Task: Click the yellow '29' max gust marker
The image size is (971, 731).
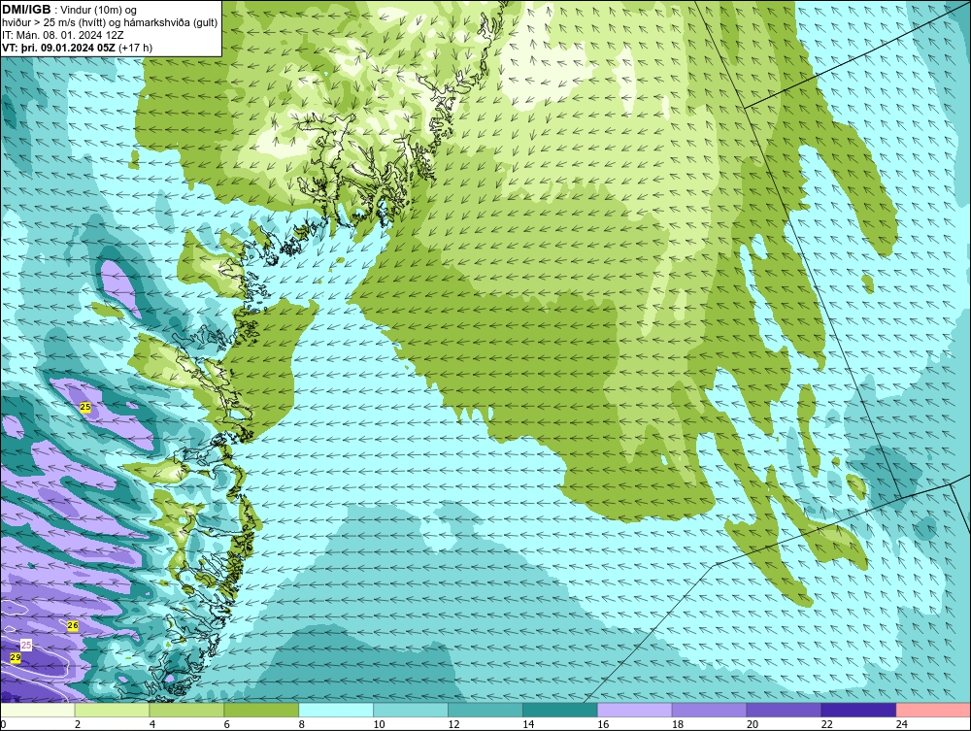Action: coord(16,657)
